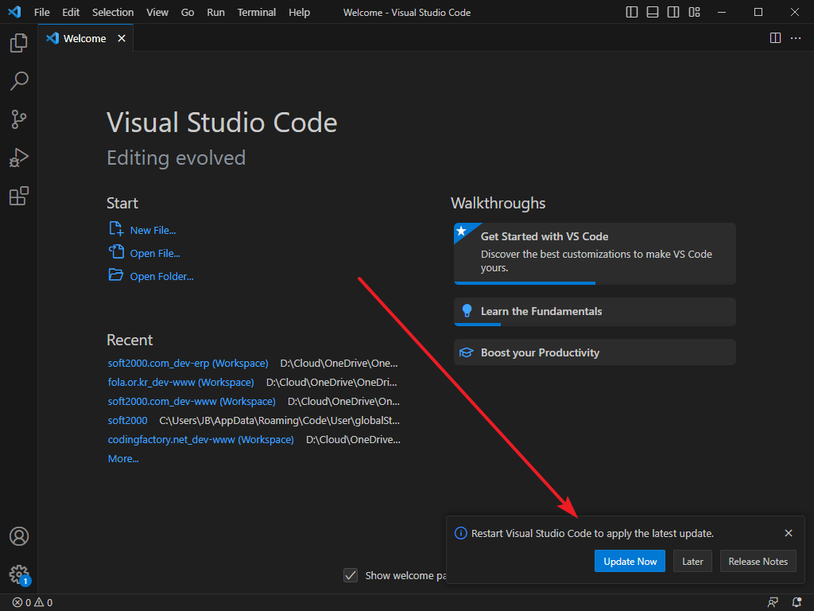The image size is (814, 611).
Task: Click Later on the update notification
Action: click(692, 561)
